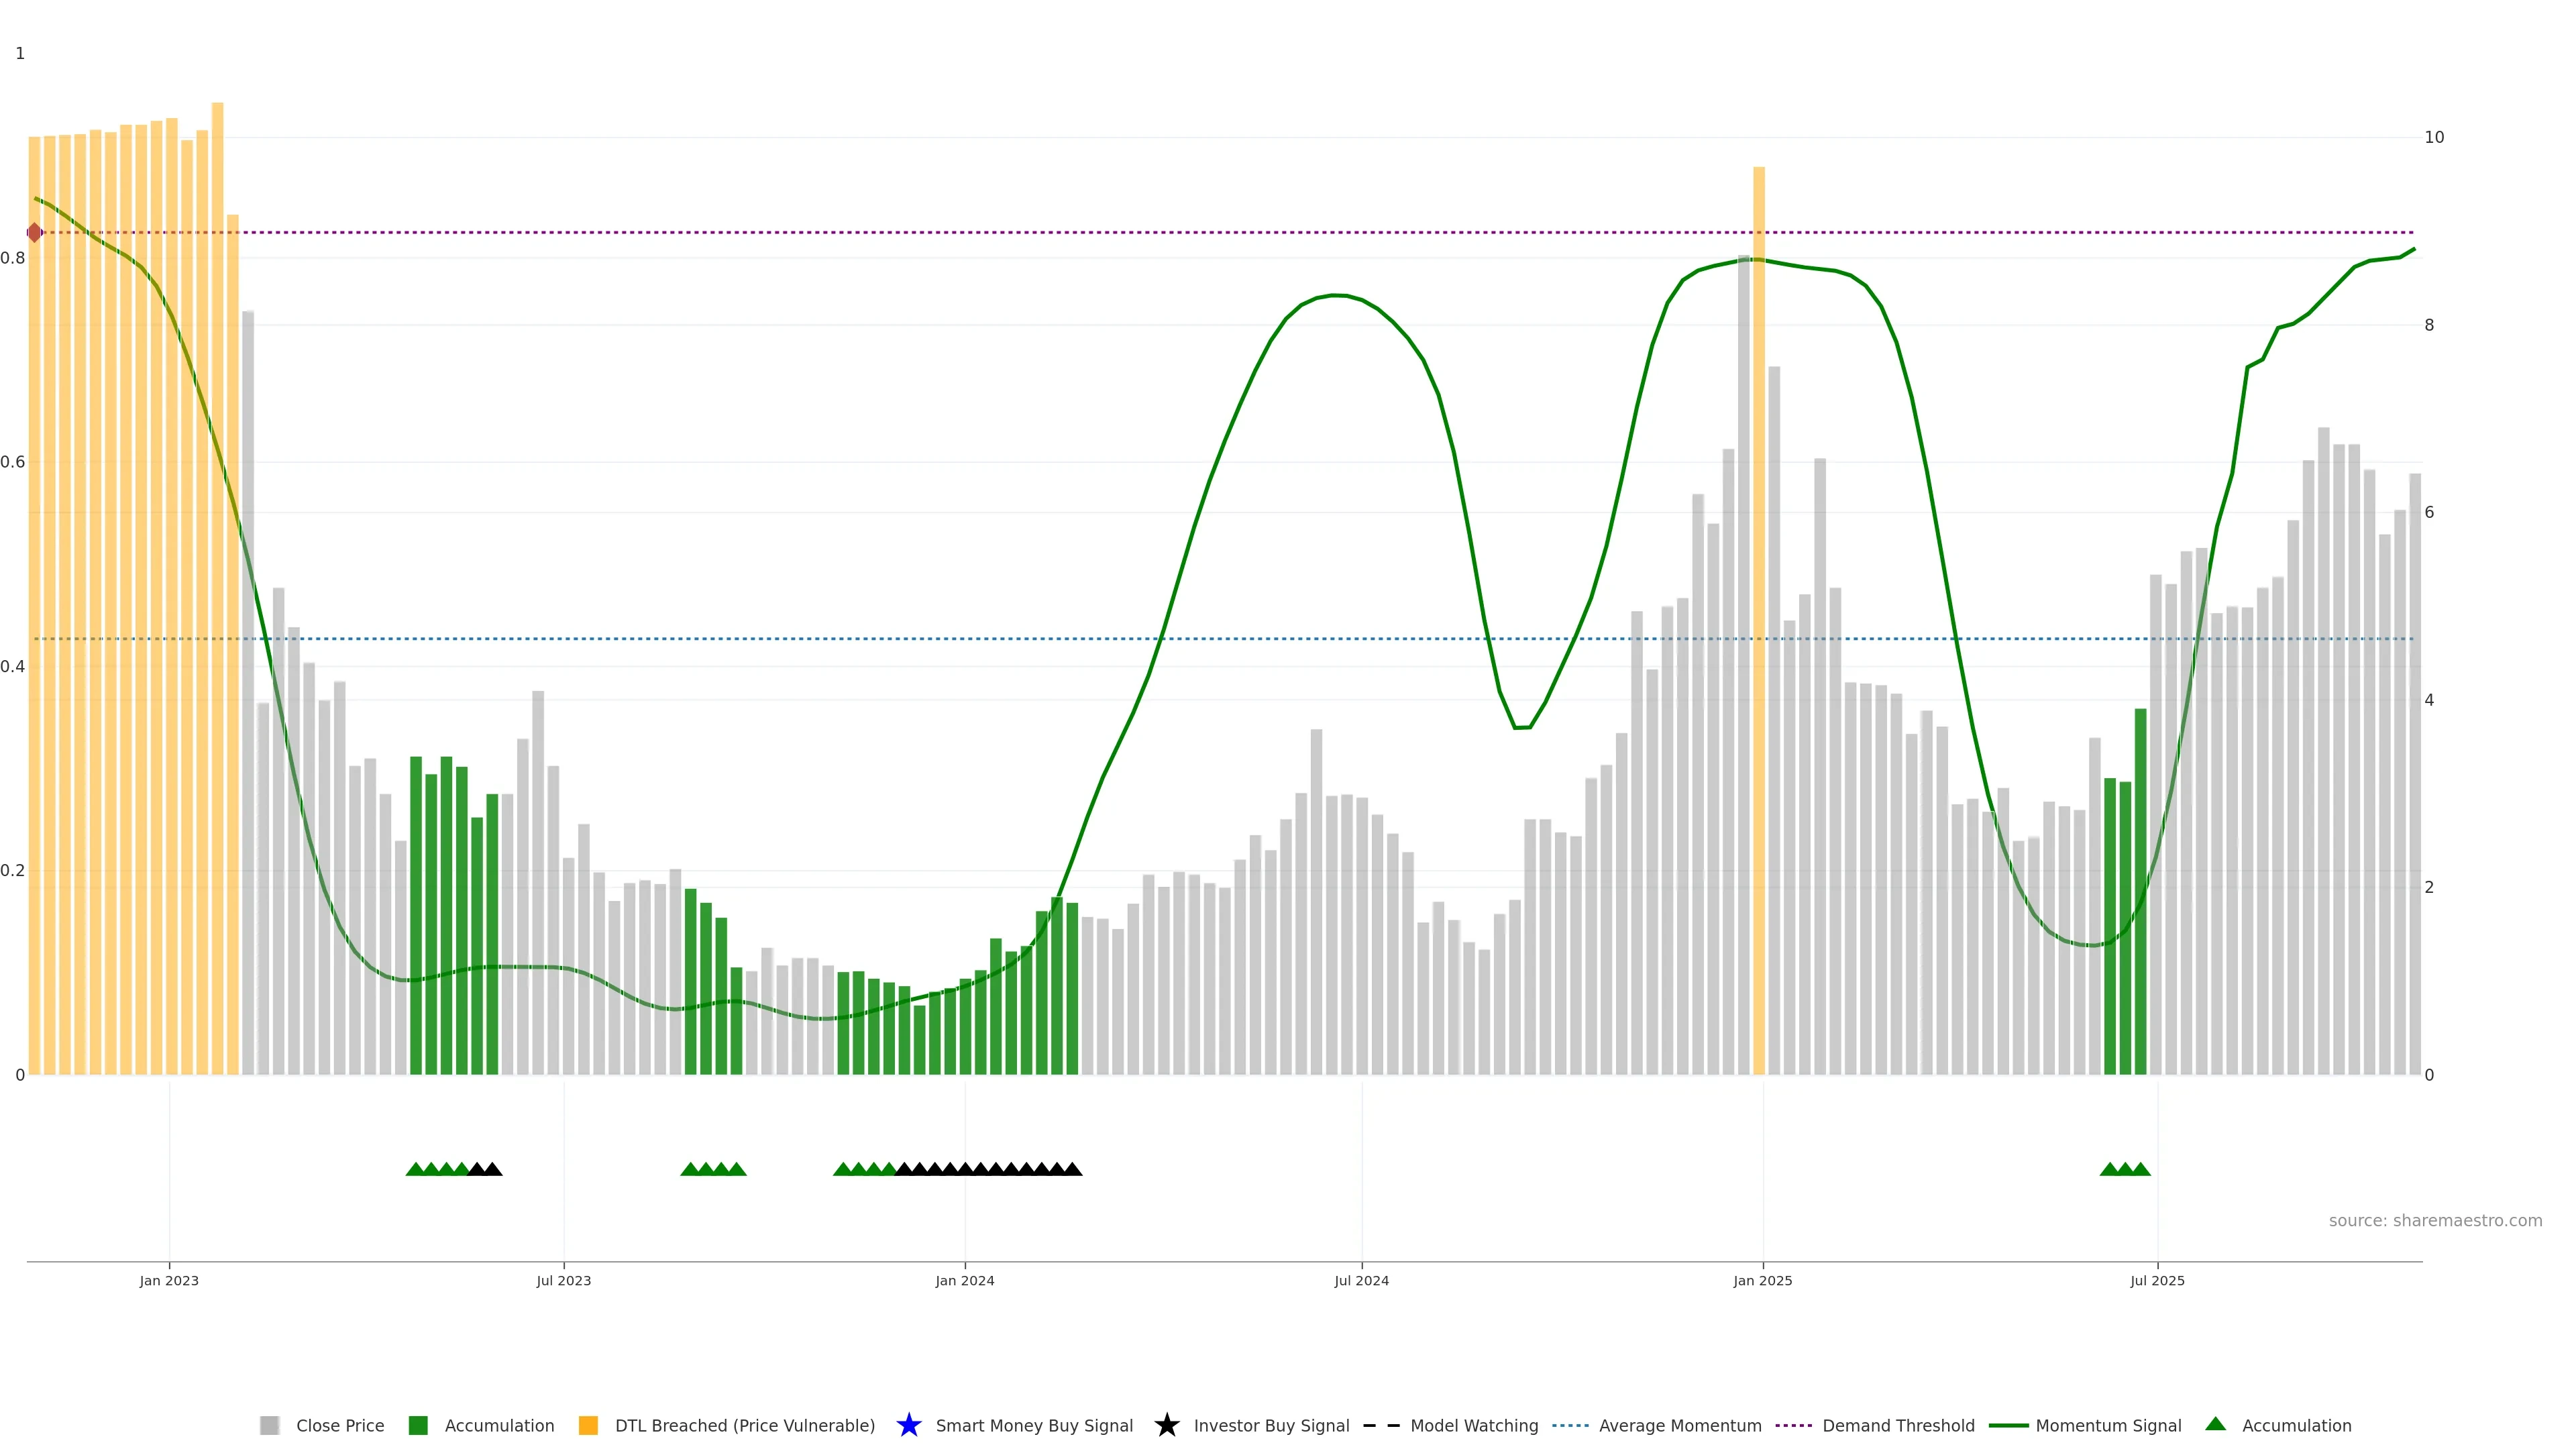The image size is (2576, 1449).
Task: Click the Jan 2024 axis label
Action: [x=964, y=1280]
